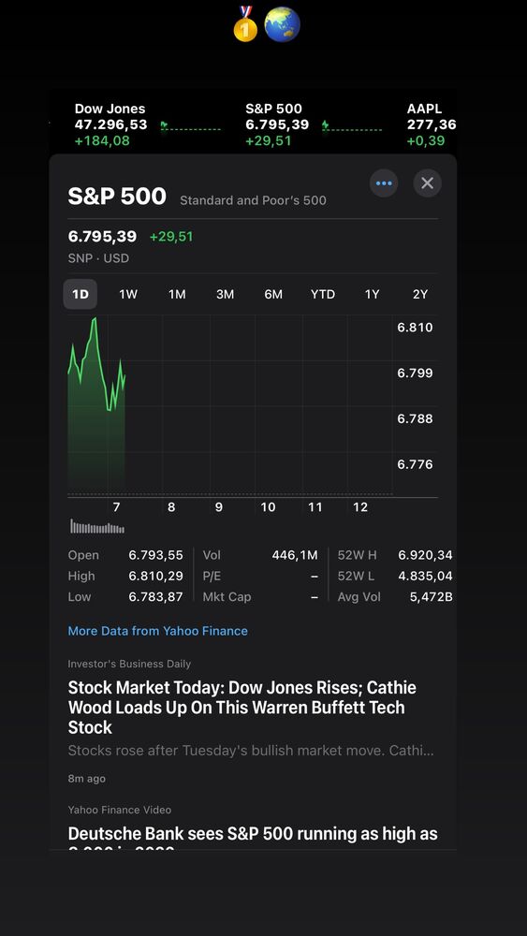
Task: Switch chart range to 1D
Action: coord(80,294)
